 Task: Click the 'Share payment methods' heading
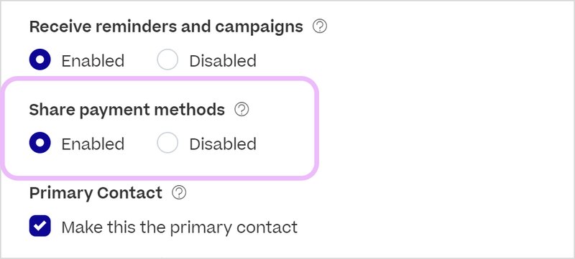[x=127, y=110]
